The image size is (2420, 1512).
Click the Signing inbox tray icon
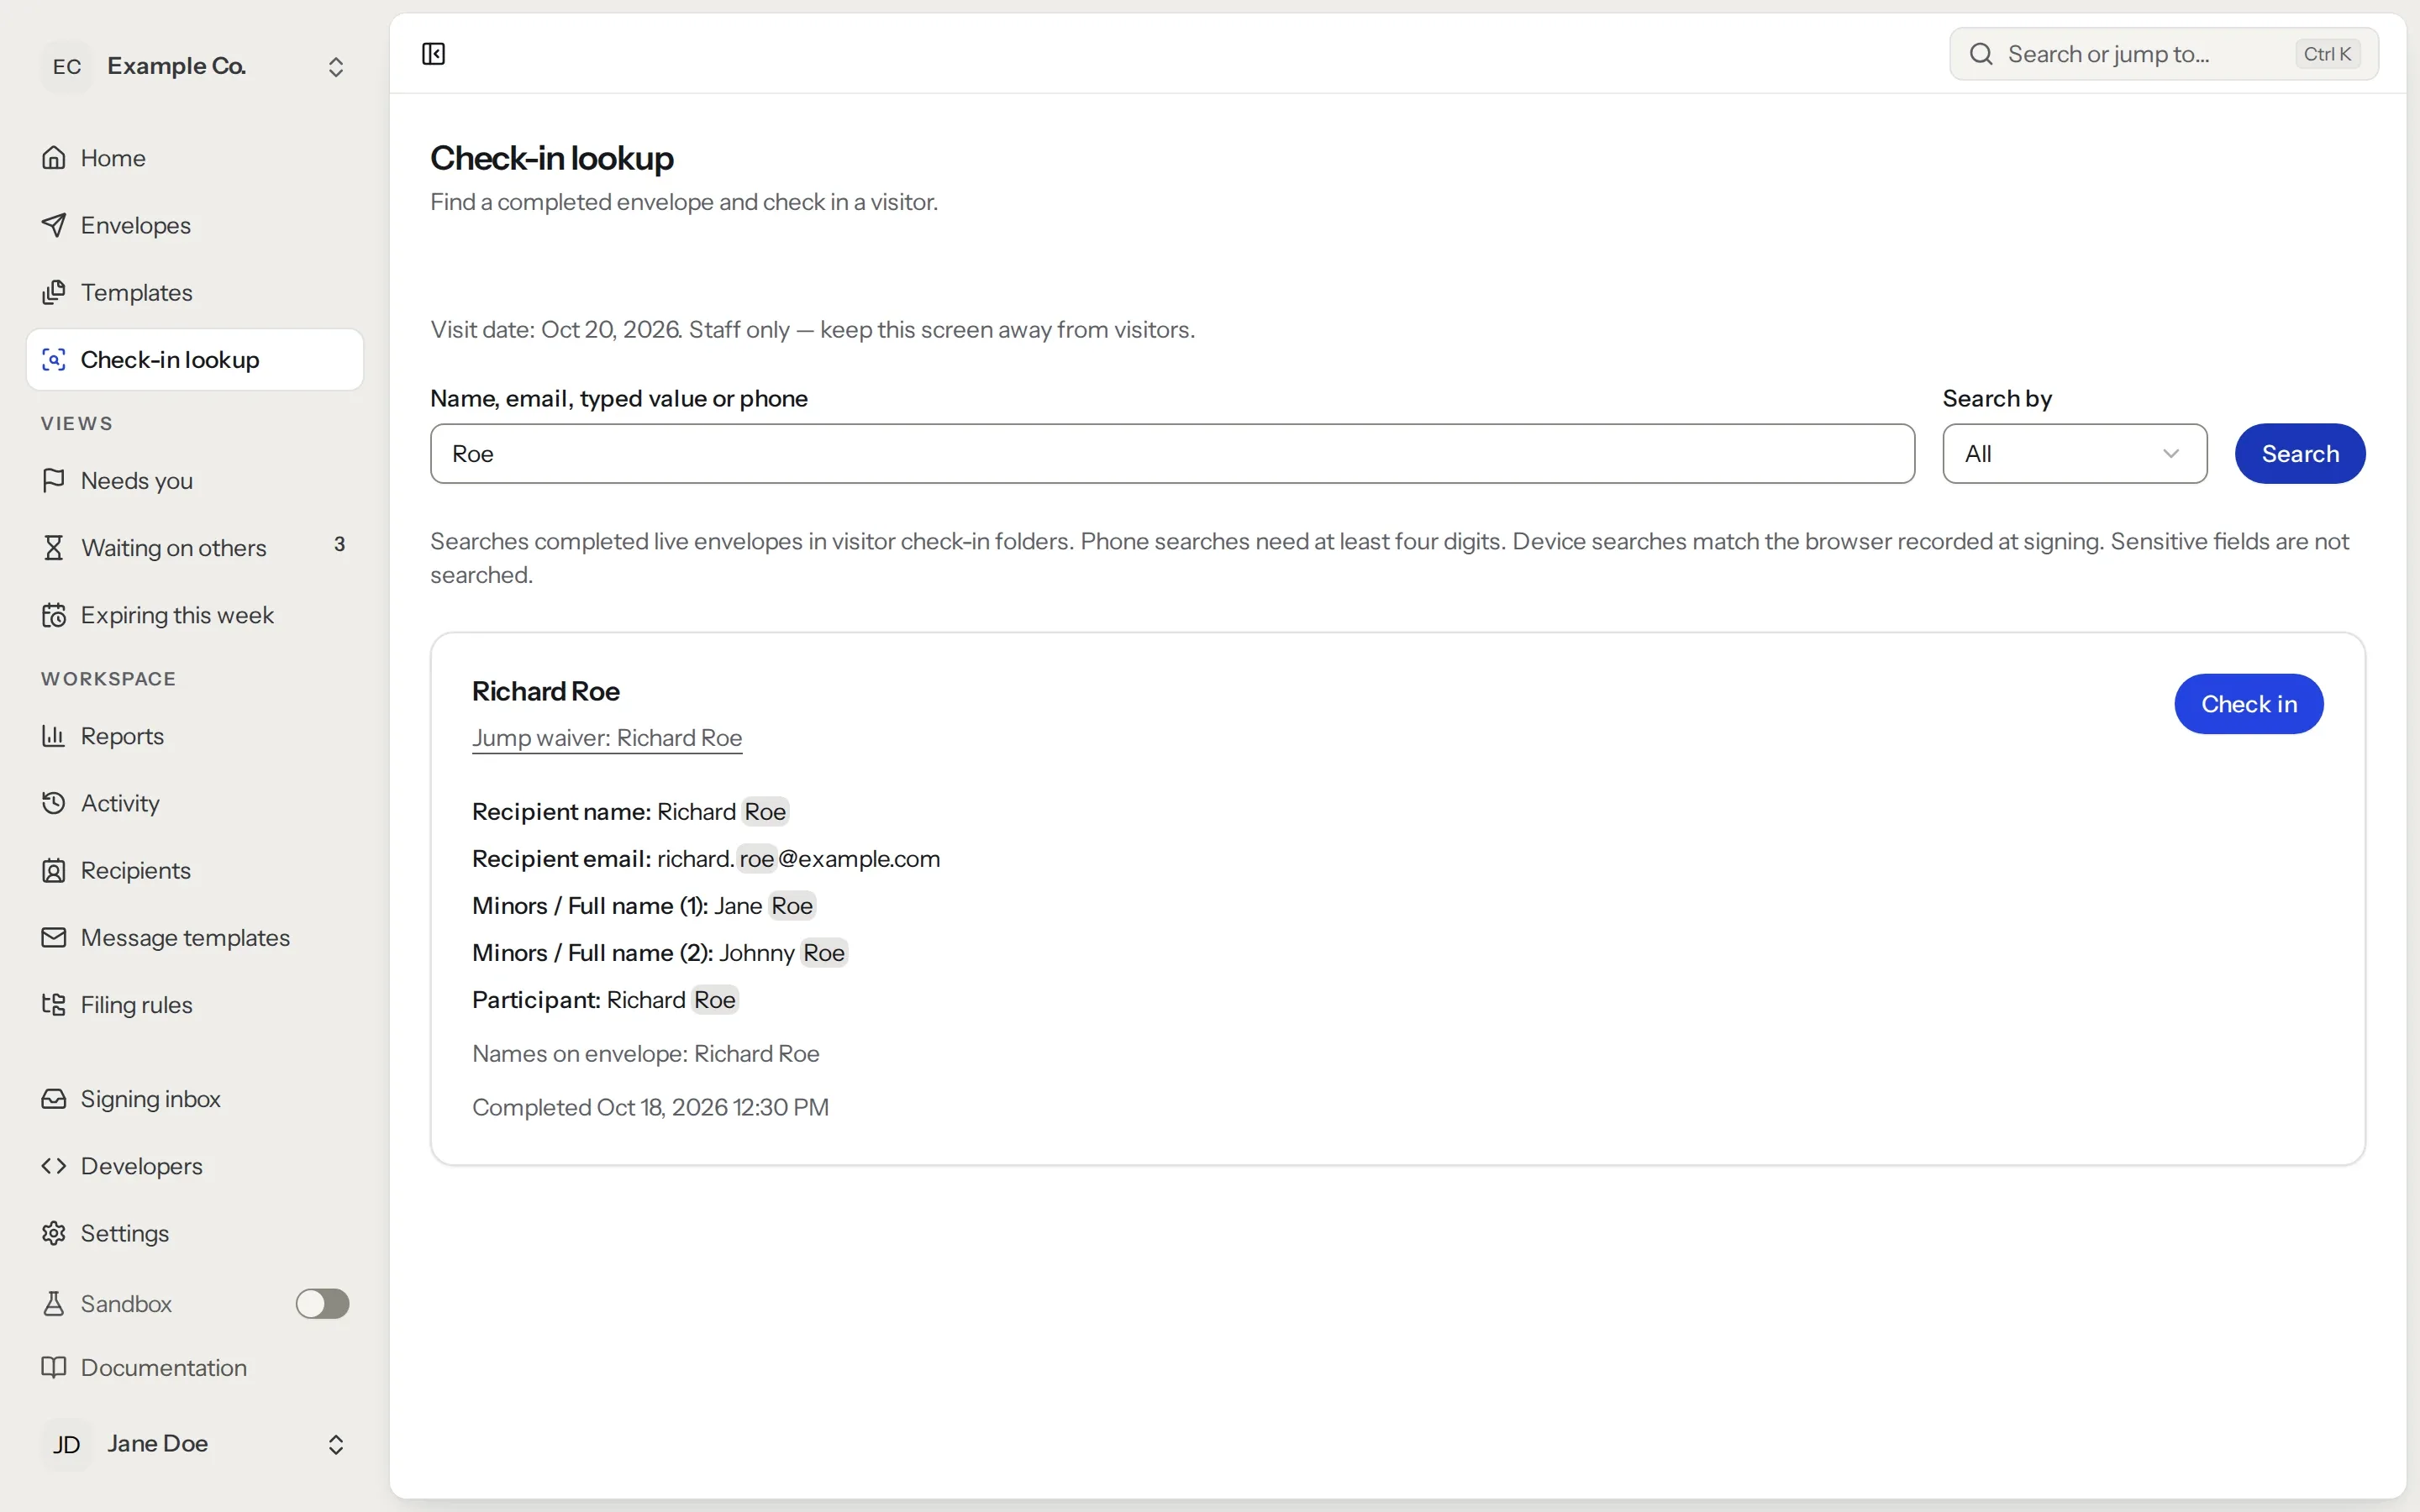click(x=54, y=1099)
